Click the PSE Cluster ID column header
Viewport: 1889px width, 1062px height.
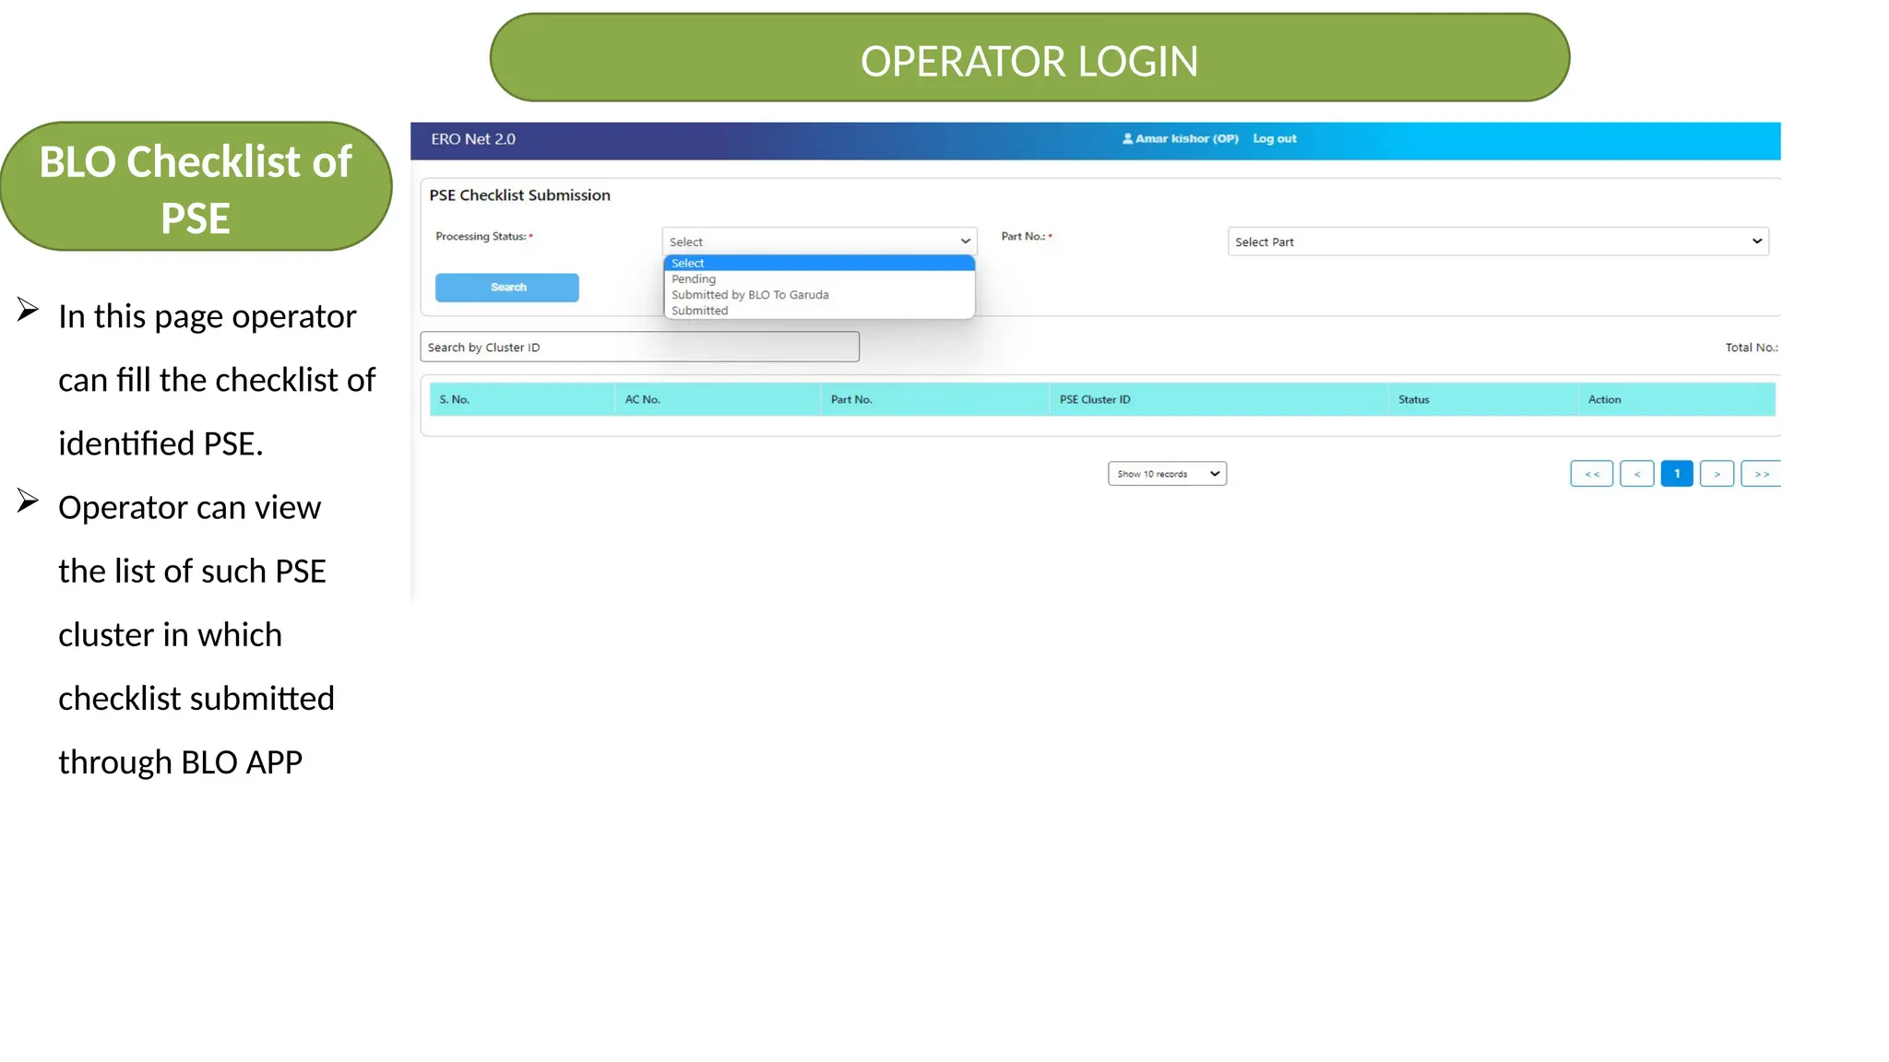1095,400
